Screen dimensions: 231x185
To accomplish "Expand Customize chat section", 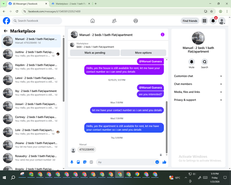I will pos(198,76).
